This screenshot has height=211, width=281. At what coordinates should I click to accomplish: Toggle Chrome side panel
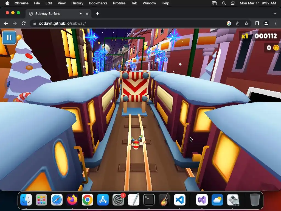click(x=257, y=23)
